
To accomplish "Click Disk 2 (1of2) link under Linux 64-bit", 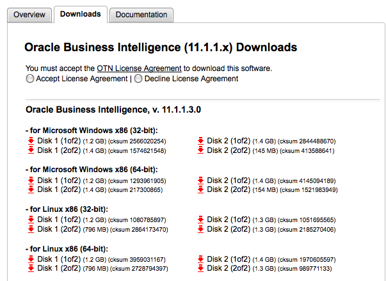I will (x=229, y=259).
